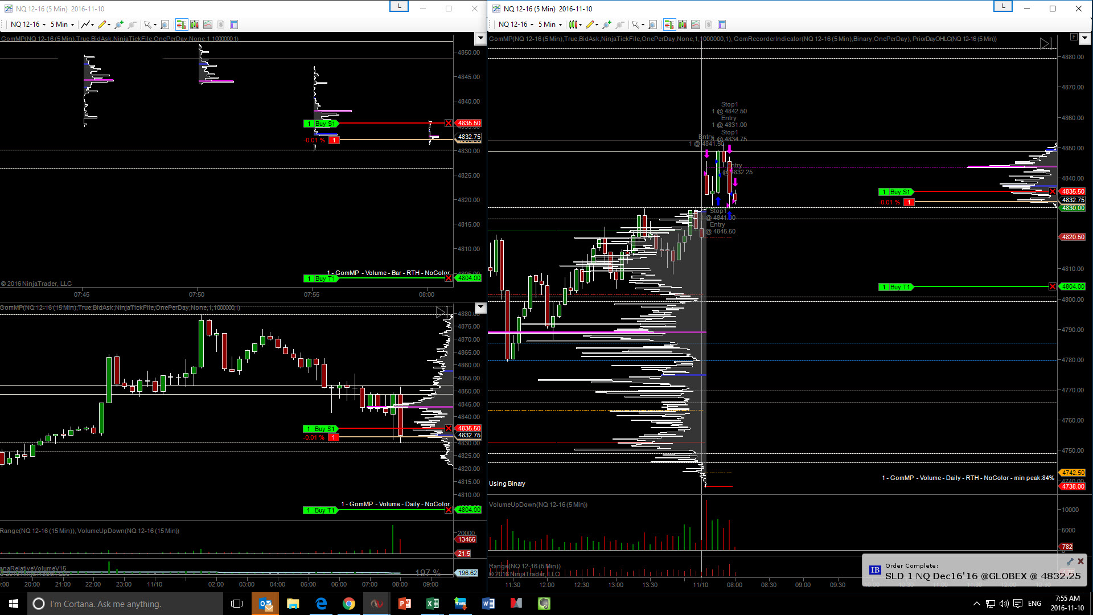Expand right chart panel dropdown arrow

(x=1084, y=38)
